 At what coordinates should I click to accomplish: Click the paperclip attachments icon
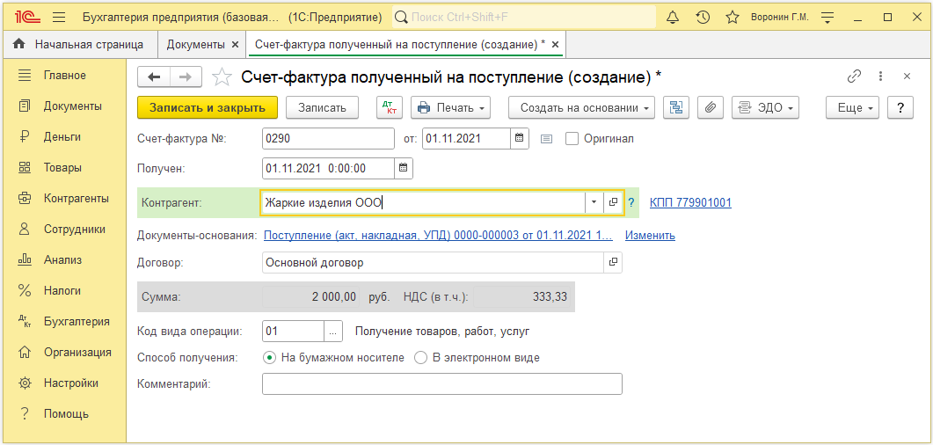coord(710,108)
